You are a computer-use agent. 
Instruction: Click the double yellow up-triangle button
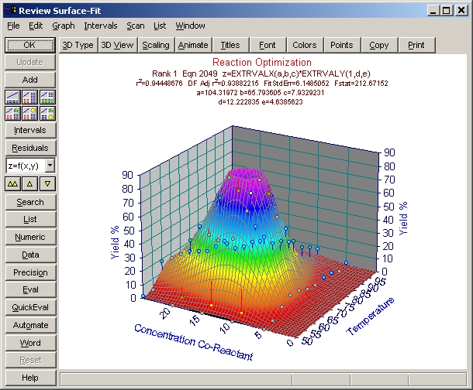coord(13,183)
